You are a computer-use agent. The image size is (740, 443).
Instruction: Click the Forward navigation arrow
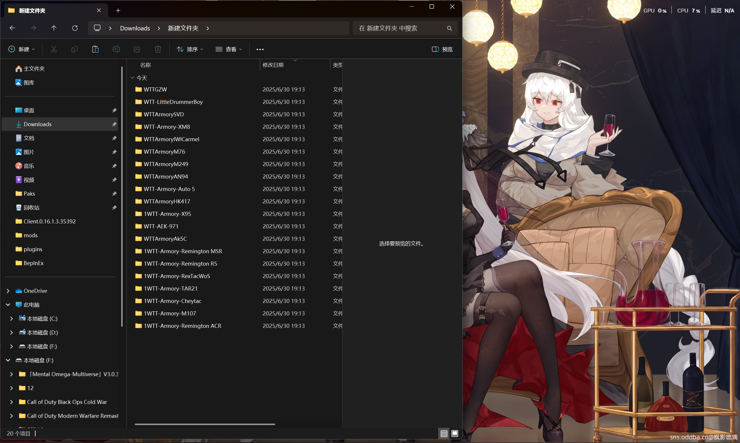coord(33,28)
